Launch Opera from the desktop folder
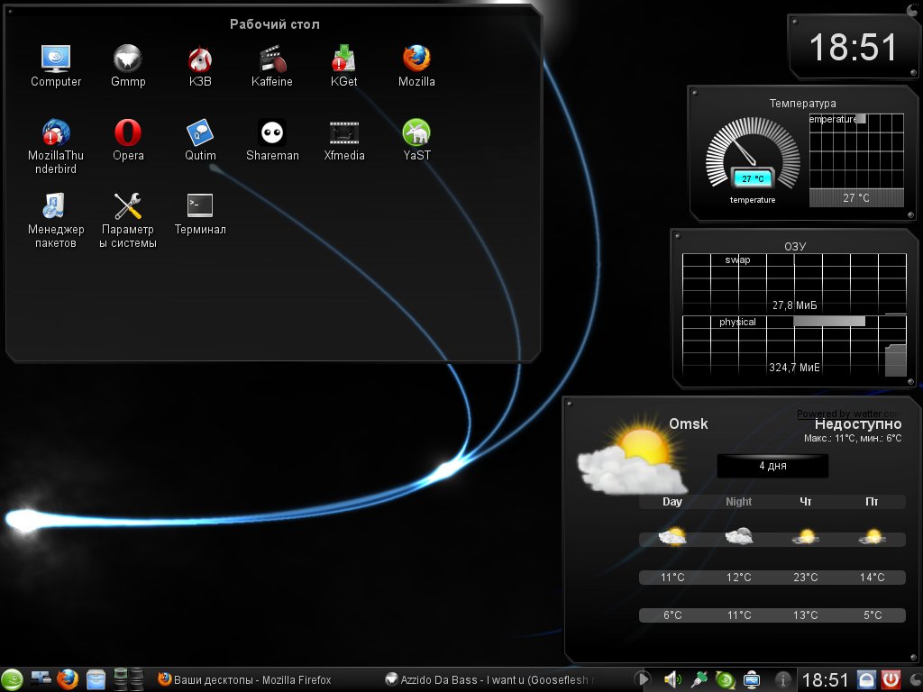 pos(128,133)
